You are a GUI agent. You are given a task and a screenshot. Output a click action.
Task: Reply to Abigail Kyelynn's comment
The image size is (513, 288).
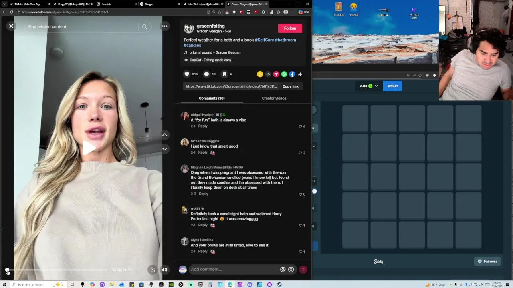pos(203,126)
